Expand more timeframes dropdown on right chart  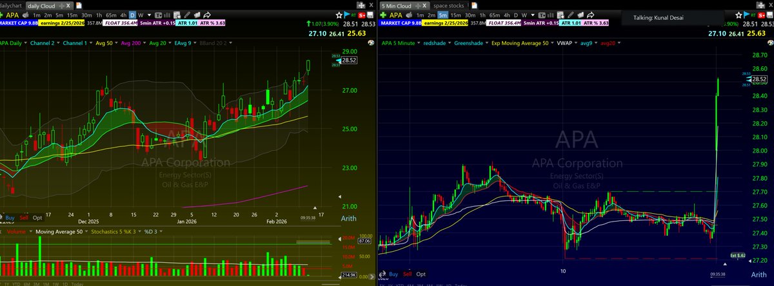(533, 15)
